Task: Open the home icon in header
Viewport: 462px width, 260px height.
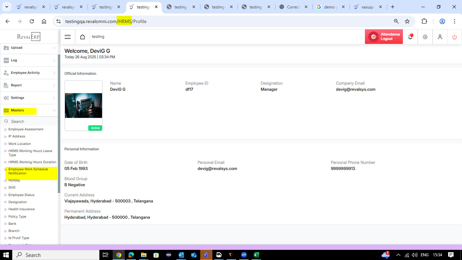Action: [82, 37]
